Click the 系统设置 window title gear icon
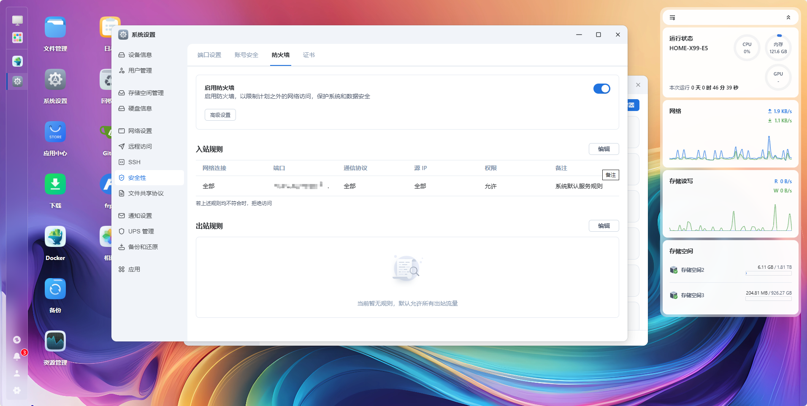Viewport: 807px width, 406px height. click(x=123, y=35)
